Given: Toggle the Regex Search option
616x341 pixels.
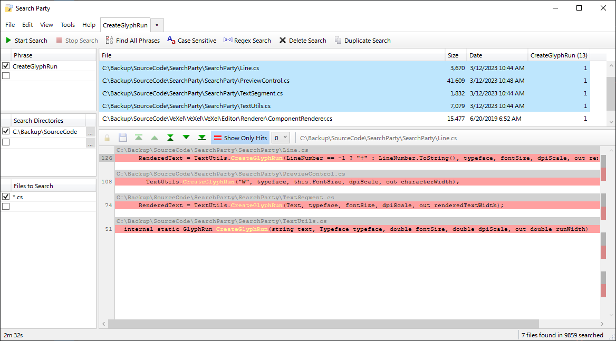Looking at the screenshot, I should pyautogui.click(x=247, y=41).
